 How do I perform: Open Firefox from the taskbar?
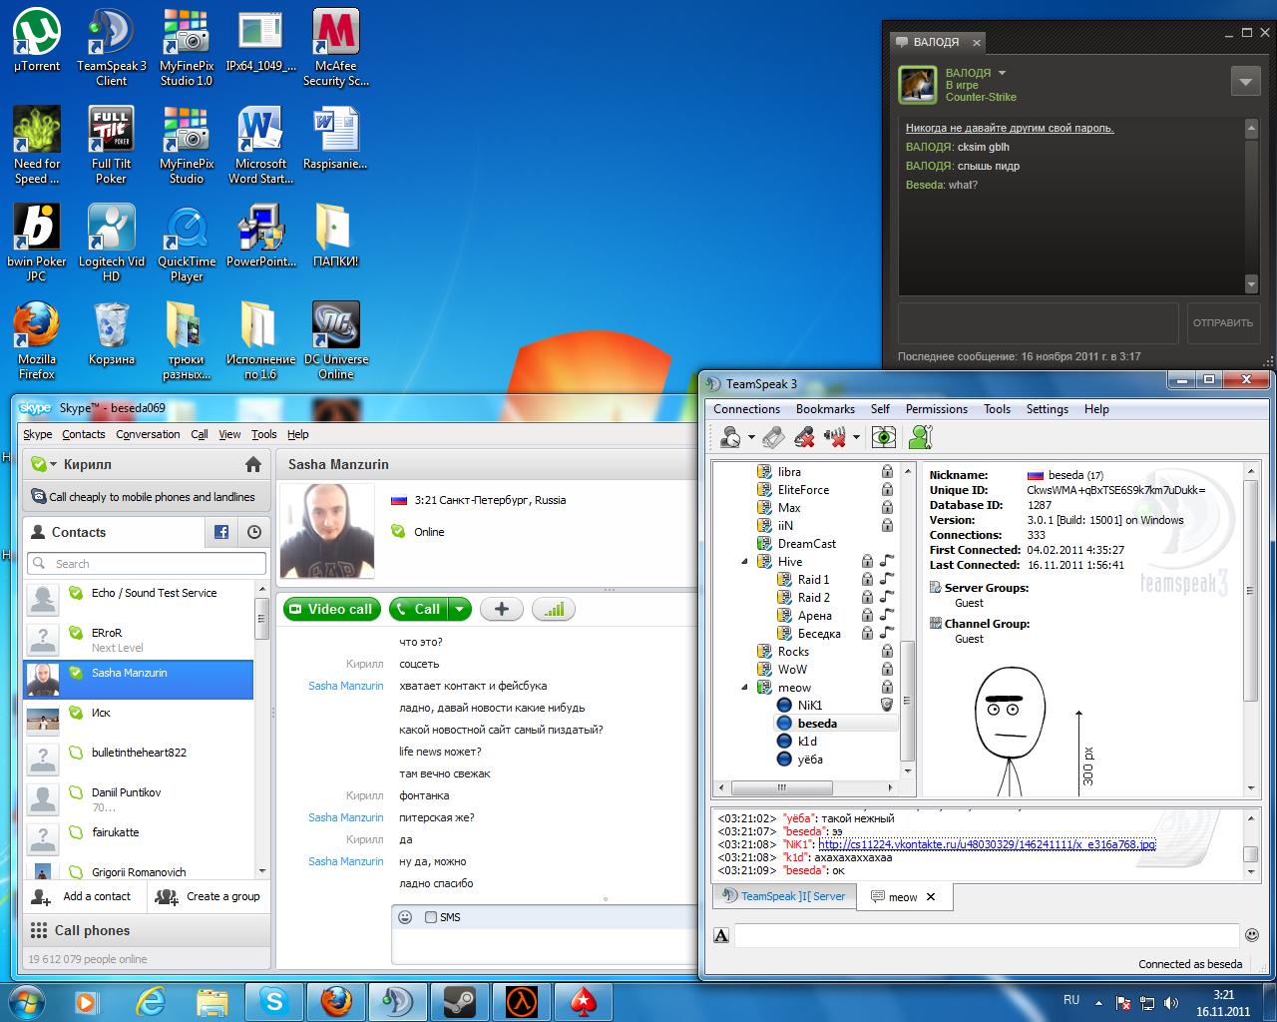click(x=336, y=1002)
